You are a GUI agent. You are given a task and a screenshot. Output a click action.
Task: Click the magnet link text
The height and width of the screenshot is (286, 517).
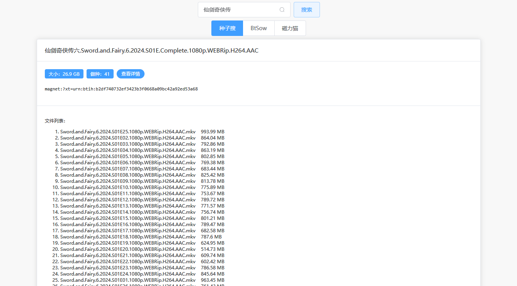point(121,89)
